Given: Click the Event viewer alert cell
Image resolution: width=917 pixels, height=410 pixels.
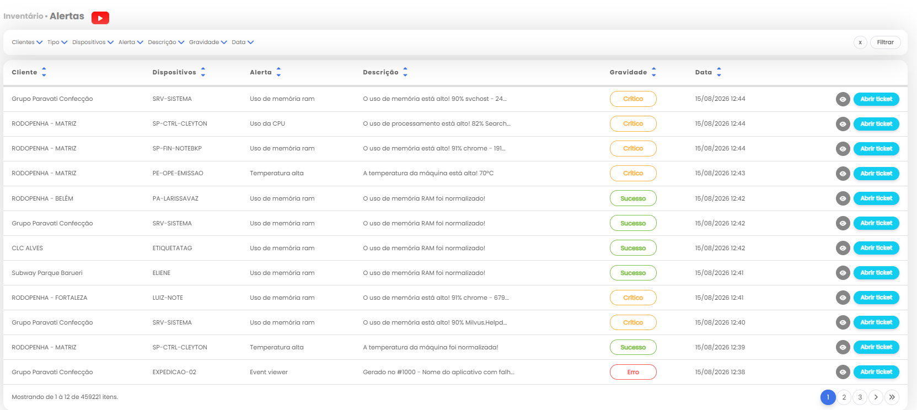Looking at the screenshot, I should [x=269, y=372].
